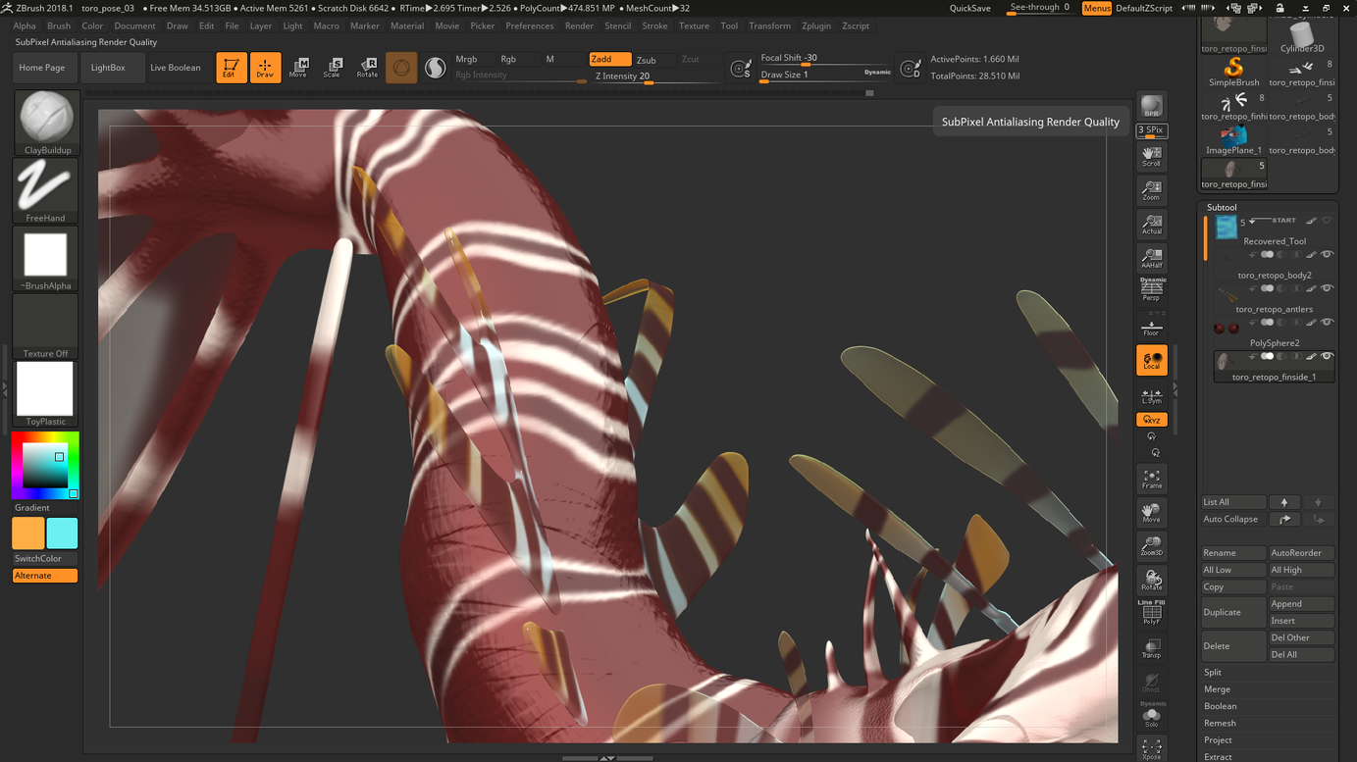Click the Floor grid icon
This screenshot has width=1357, height=762.
point(1151,327)
